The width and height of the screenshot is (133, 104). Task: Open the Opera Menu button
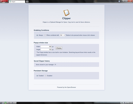click(4, 1)
